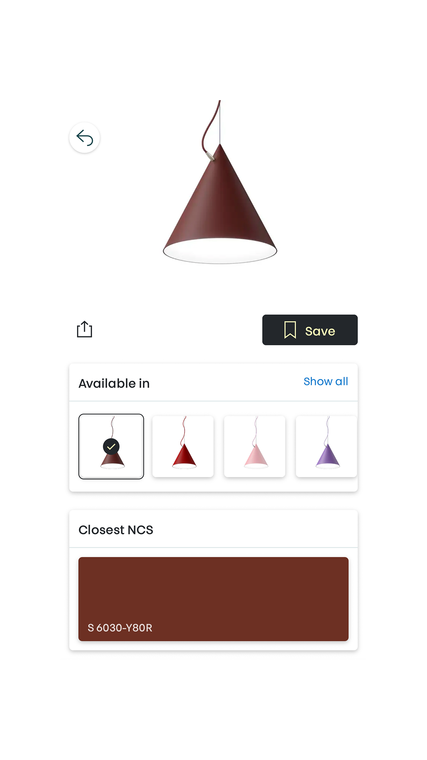Click the S 6030-Y80R color swatch
This screenshot has height=760, width=427.
(213, 599)
